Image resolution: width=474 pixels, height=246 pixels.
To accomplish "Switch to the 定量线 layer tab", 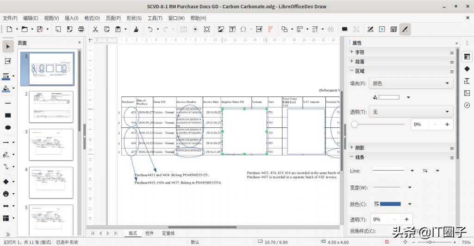I will pyautogui.click(x=168, y=233).
